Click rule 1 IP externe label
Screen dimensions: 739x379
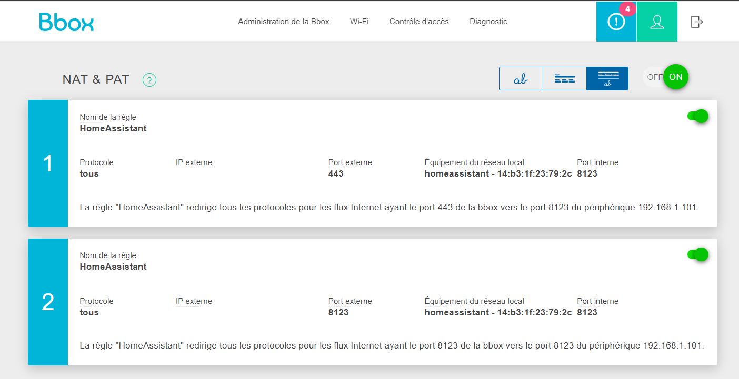tap(194, 162)
